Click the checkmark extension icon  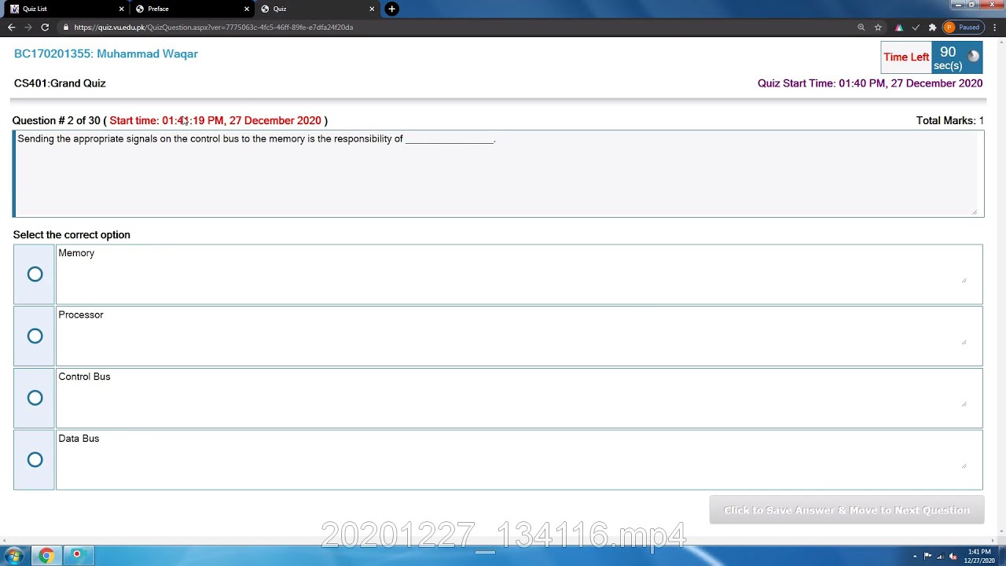[x=916, y=28]
